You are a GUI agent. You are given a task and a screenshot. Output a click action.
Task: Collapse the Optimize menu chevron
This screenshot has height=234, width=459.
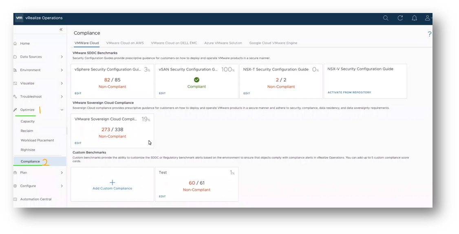[62, 110]
